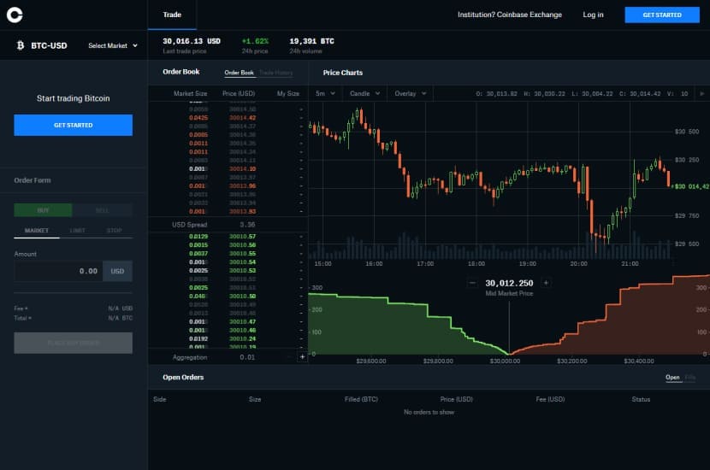Select ask row priced 30014.10

(228, 168)
